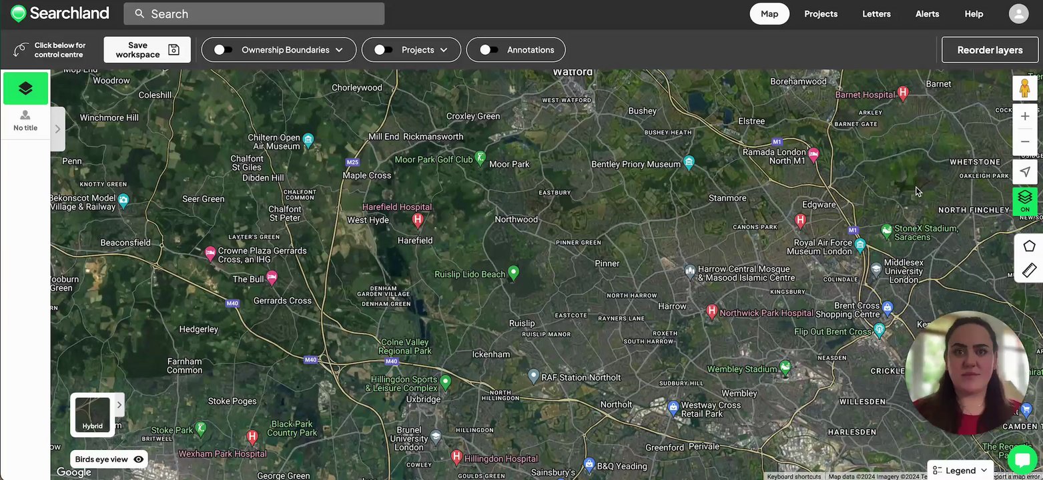This screenshot has height=480, width=1043.
Task: Go to the Letters tab
Action: tap(876, 14)
